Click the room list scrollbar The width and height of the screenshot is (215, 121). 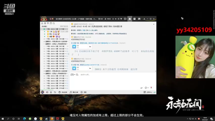[69, 54]
